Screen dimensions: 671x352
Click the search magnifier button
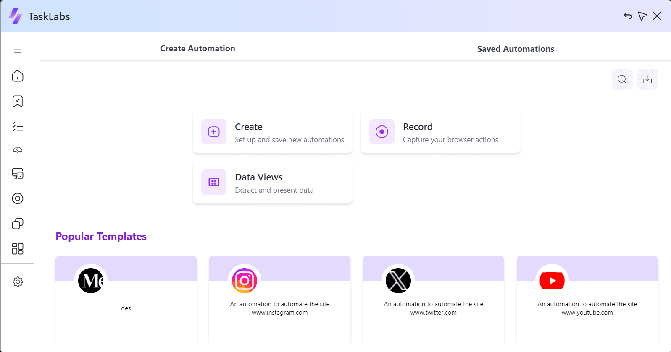(x=622, y=79)
